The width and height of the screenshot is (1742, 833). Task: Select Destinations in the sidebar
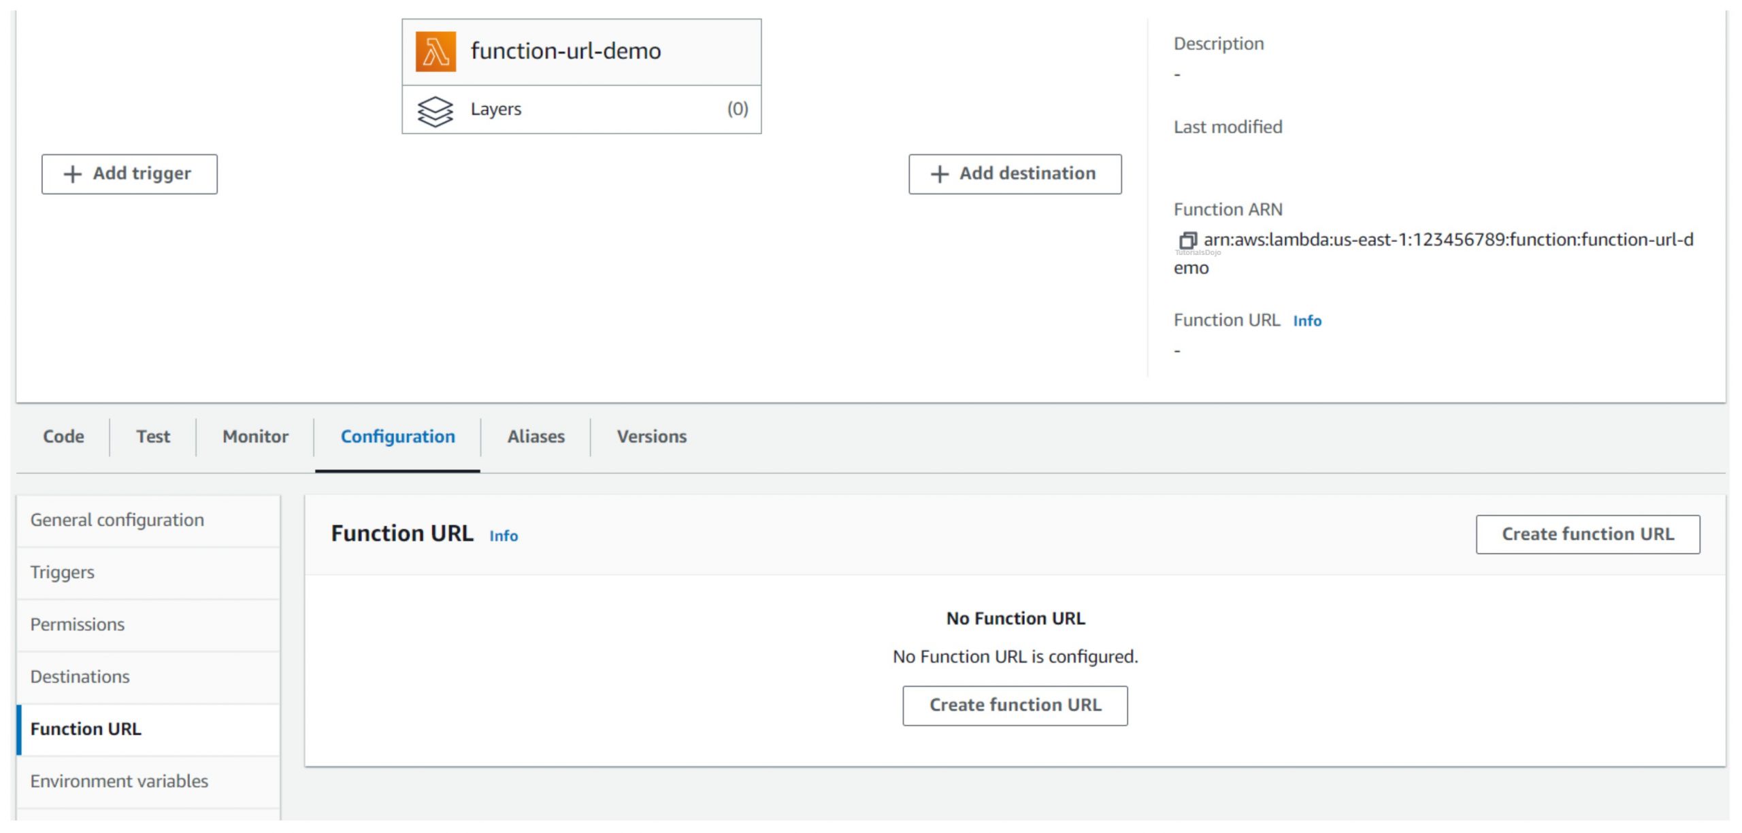point(80,677)
